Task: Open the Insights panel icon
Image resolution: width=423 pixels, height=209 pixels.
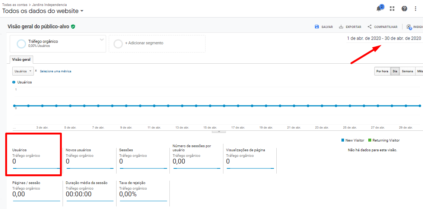Action: pyautogui.click(x=409, y=27)
